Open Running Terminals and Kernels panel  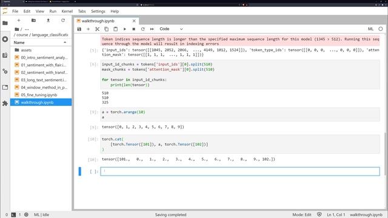(5, 39)
